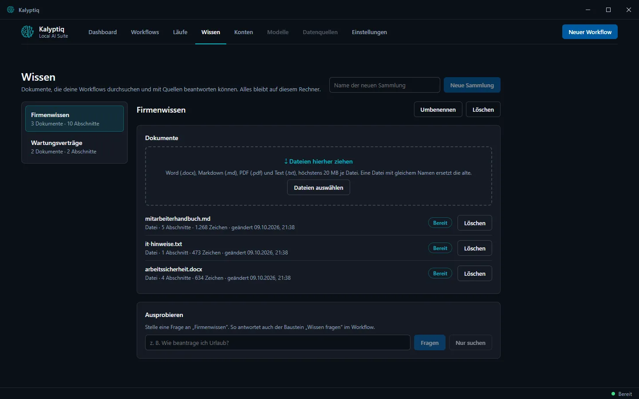Maximize the Kalyptiq window
The height and width of the screenshot is (399, 639).
pyautogui.click(x=608, y=10)
